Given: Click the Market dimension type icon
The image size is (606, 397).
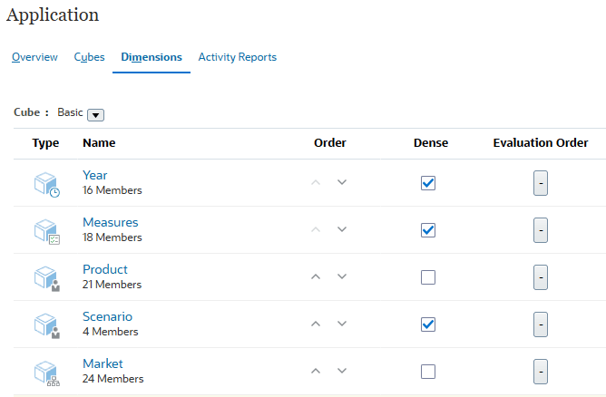Looking at the screenshot, I should (46, 372).
